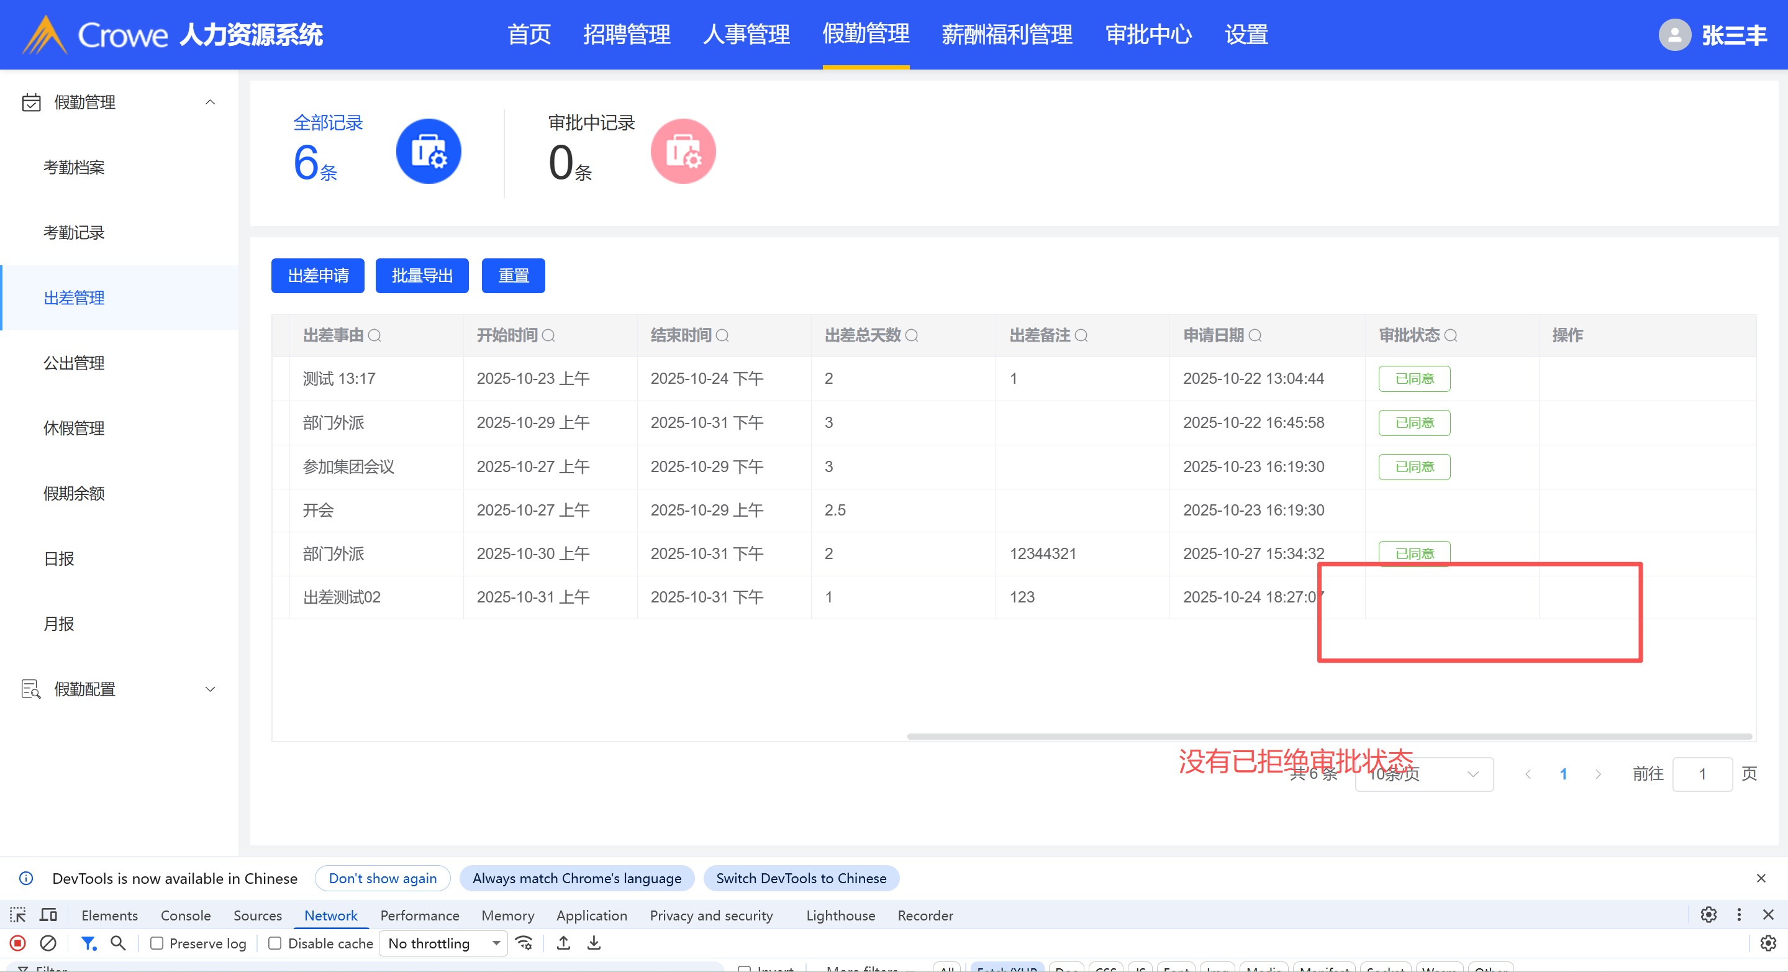Open the 审批中心 top menu

1148,34
